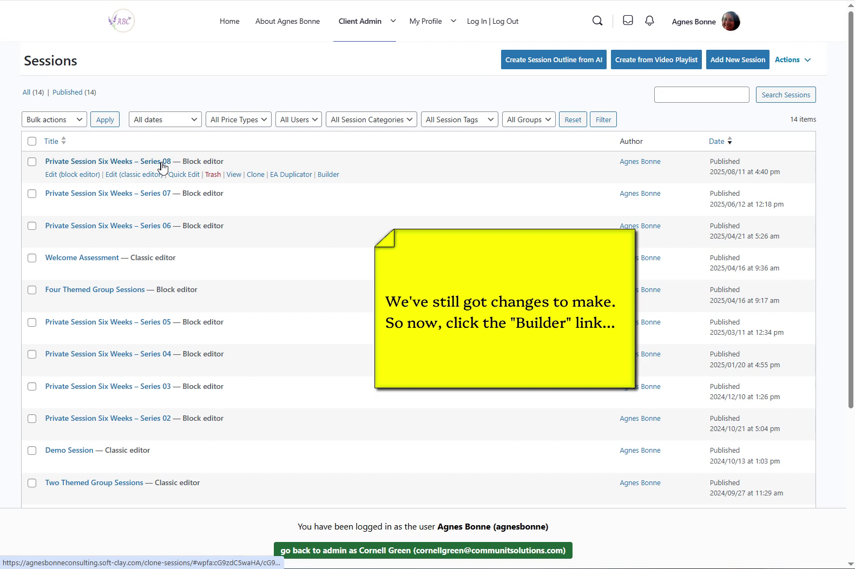855x569 pixels.
Task: Expand the All Session Categories dropdown
Action: click(x=371, y=120)
